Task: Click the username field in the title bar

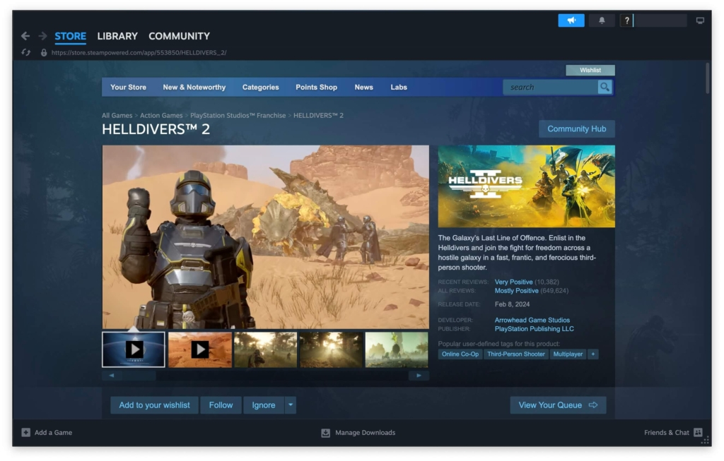Action: click(660, 20)
